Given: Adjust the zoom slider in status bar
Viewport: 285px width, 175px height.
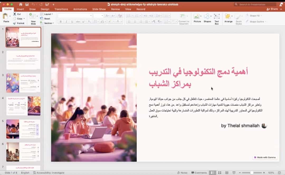Looking at the screenshot, I should click(252, 173).
